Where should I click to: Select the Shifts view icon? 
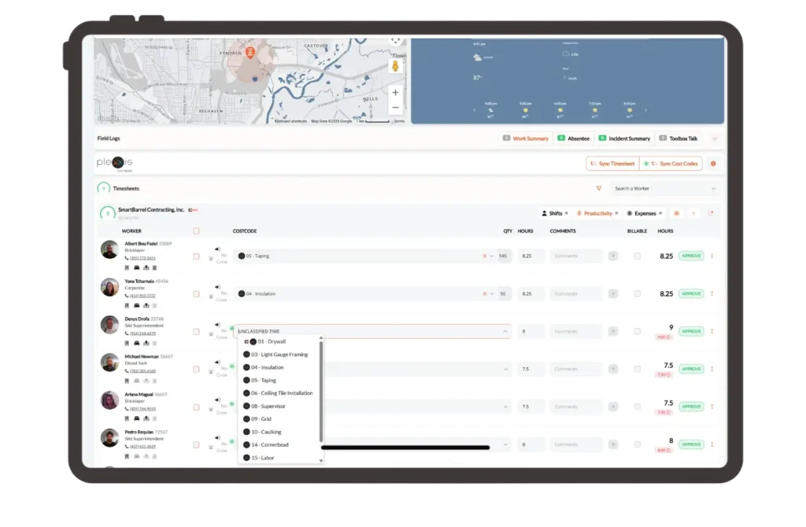(x=549, y=212)
